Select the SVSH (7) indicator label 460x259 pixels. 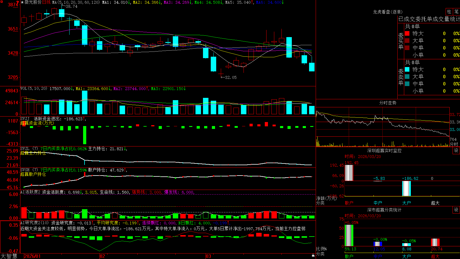[x=29, y=170]
